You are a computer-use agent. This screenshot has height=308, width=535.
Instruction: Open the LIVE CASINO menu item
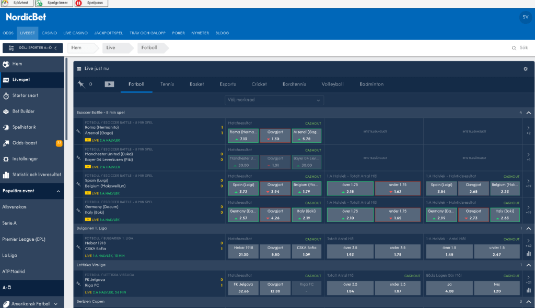[75, 33]
